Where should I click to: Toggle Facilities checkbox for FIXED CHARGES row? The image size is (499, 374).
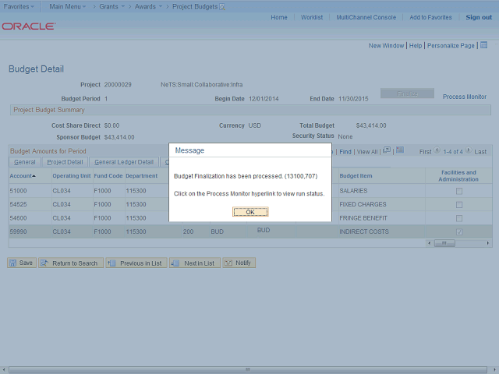pos(458,204)
